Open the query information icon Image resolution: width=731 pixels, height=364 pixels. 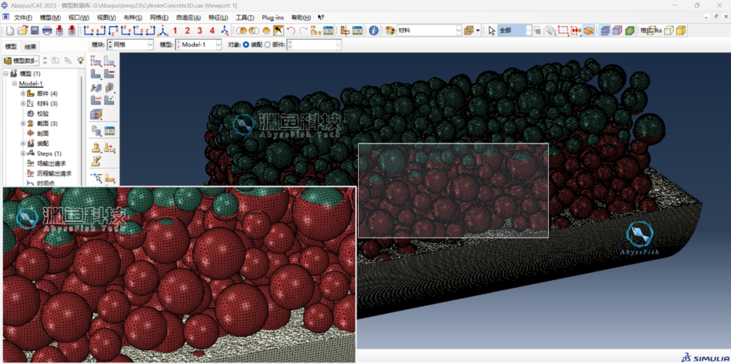[x=374, y=30]
